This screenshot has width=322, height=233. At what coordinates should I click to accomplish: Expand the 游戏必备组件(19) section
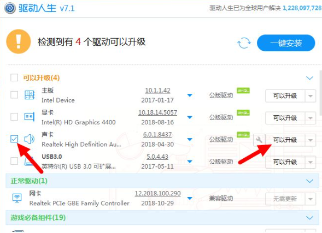309,217
